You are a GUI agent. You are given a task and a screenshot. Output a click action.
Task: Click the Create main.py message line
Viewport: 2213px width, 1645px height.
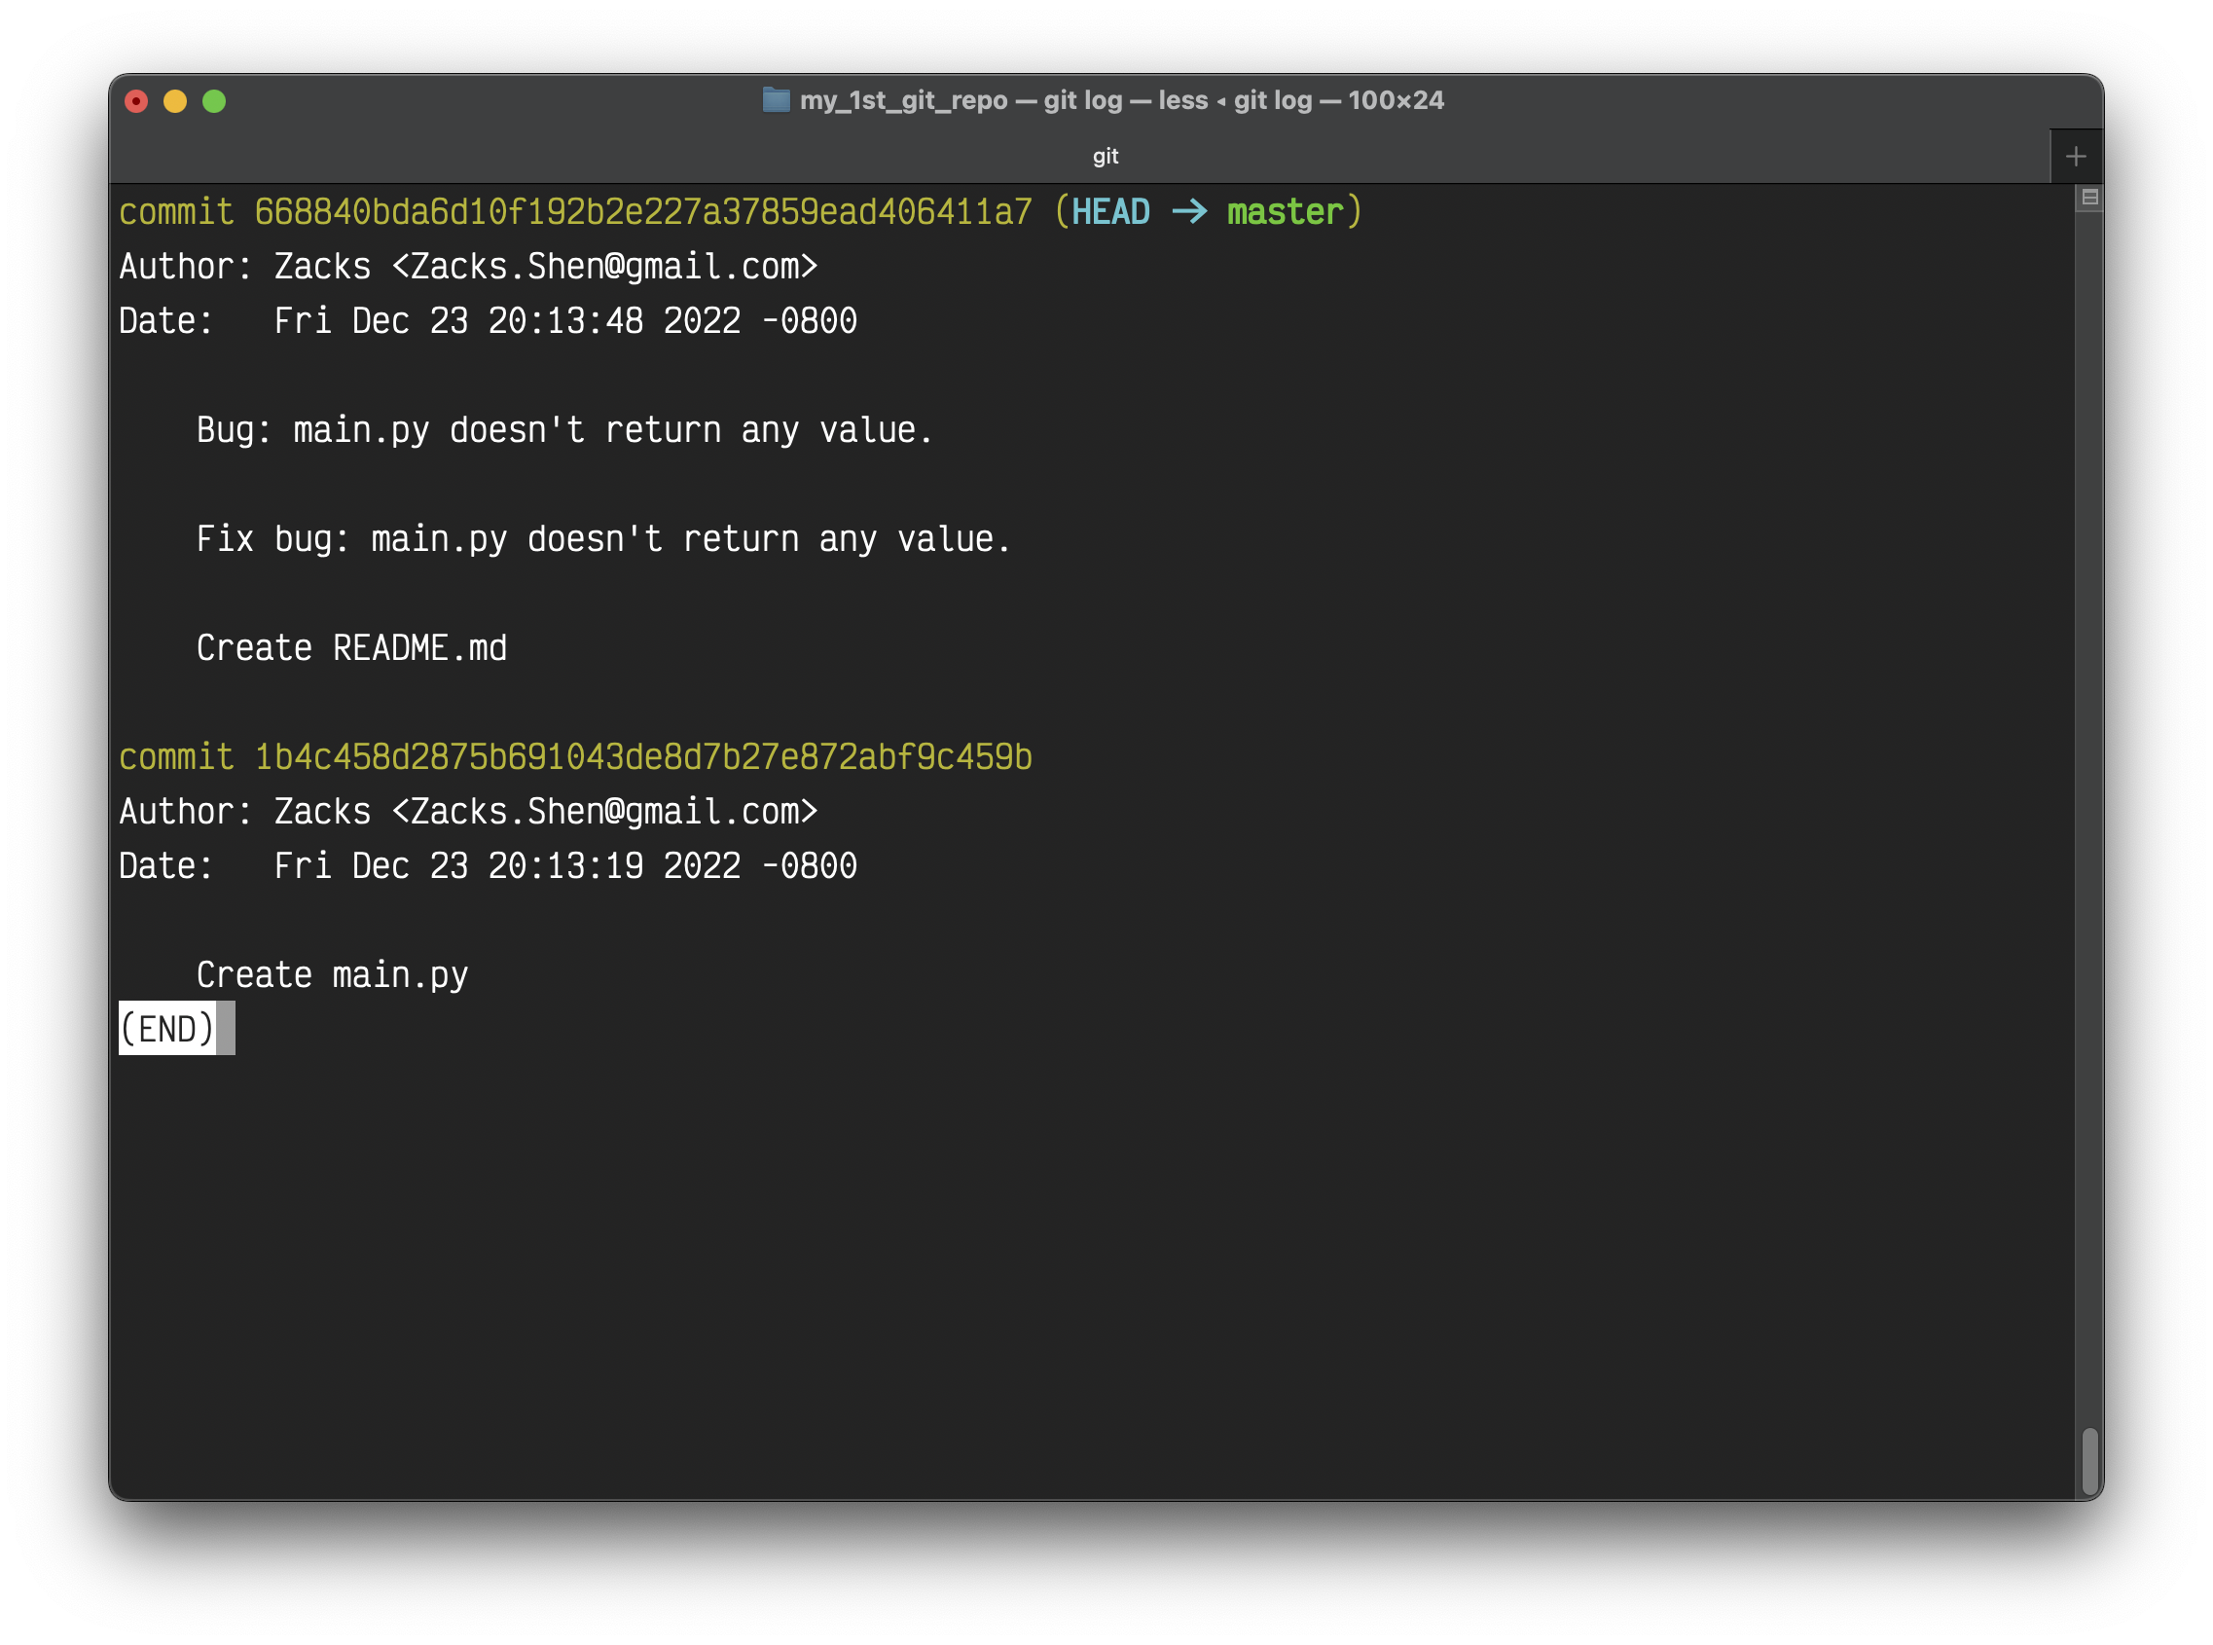(x=332, y=975)
